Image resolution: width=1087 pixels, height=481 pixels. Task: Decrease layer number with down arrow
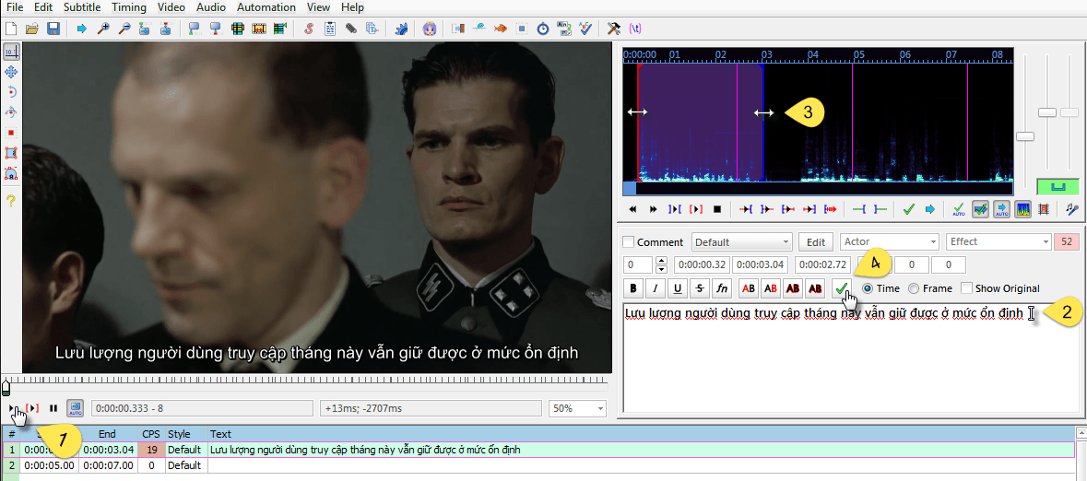(x=661, y=269)
